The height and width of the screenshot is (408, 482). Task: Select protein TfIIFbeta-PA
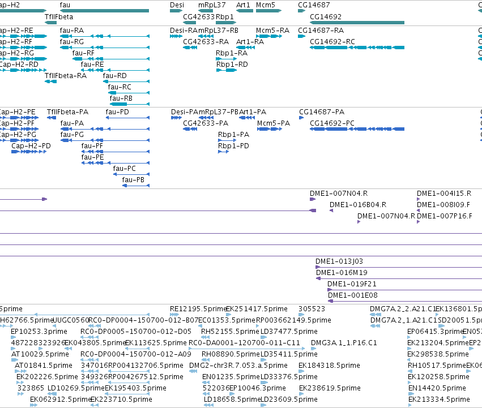[x=67, y=112]
